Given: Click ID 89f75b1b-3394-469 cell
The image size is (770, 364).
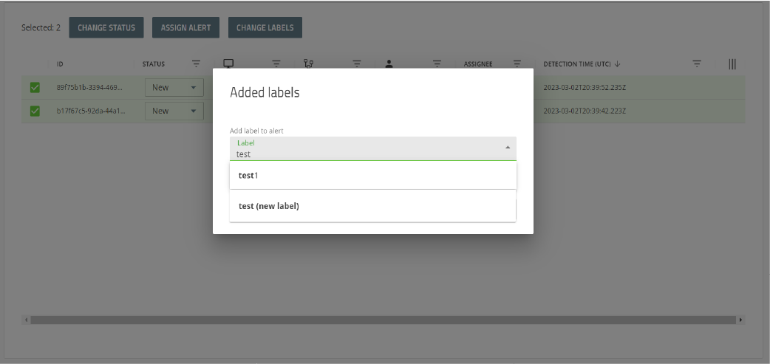Looking at the screenshot, I should [x=90, y=87].
